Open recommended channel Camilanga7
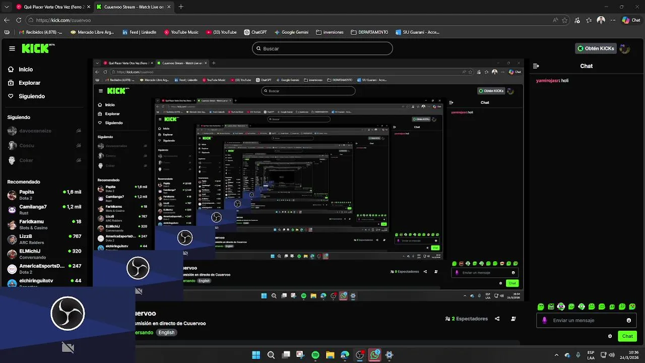Screen dimensions: 645x363 [44, 210]
